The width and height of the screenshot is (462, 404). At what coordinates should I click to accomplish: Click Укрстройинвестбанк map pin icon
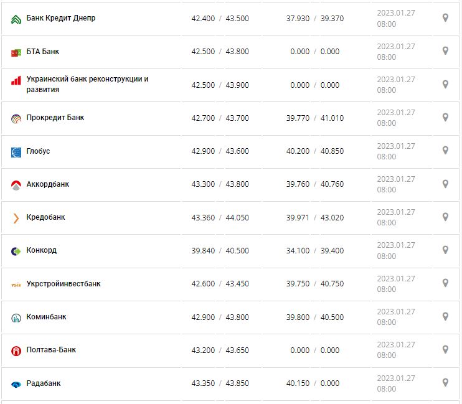pos(445,283)
